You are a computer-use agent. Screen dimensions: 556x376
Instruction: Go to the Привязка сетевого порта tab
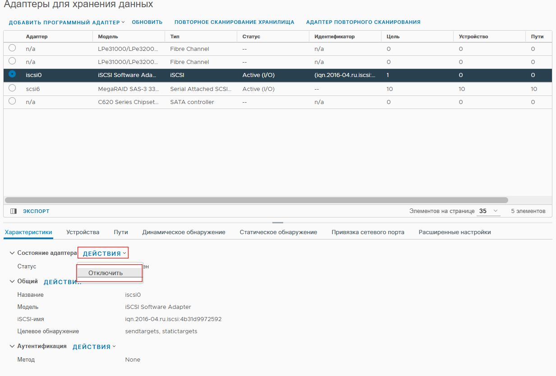click(368, 232)
